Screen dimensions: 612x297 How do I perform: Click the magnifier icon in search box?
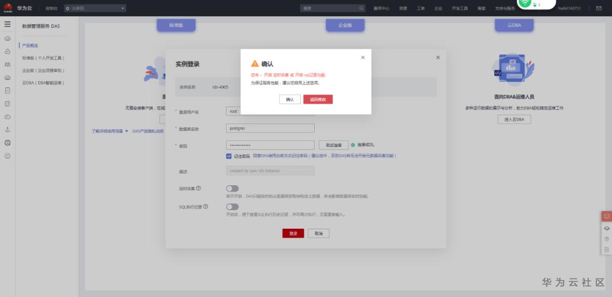[361, 8]
